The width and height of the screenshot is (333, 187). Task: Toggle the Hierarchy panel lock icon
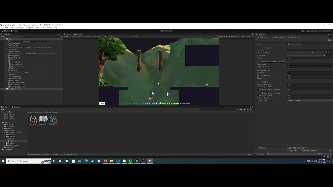(x=59, y=34)
